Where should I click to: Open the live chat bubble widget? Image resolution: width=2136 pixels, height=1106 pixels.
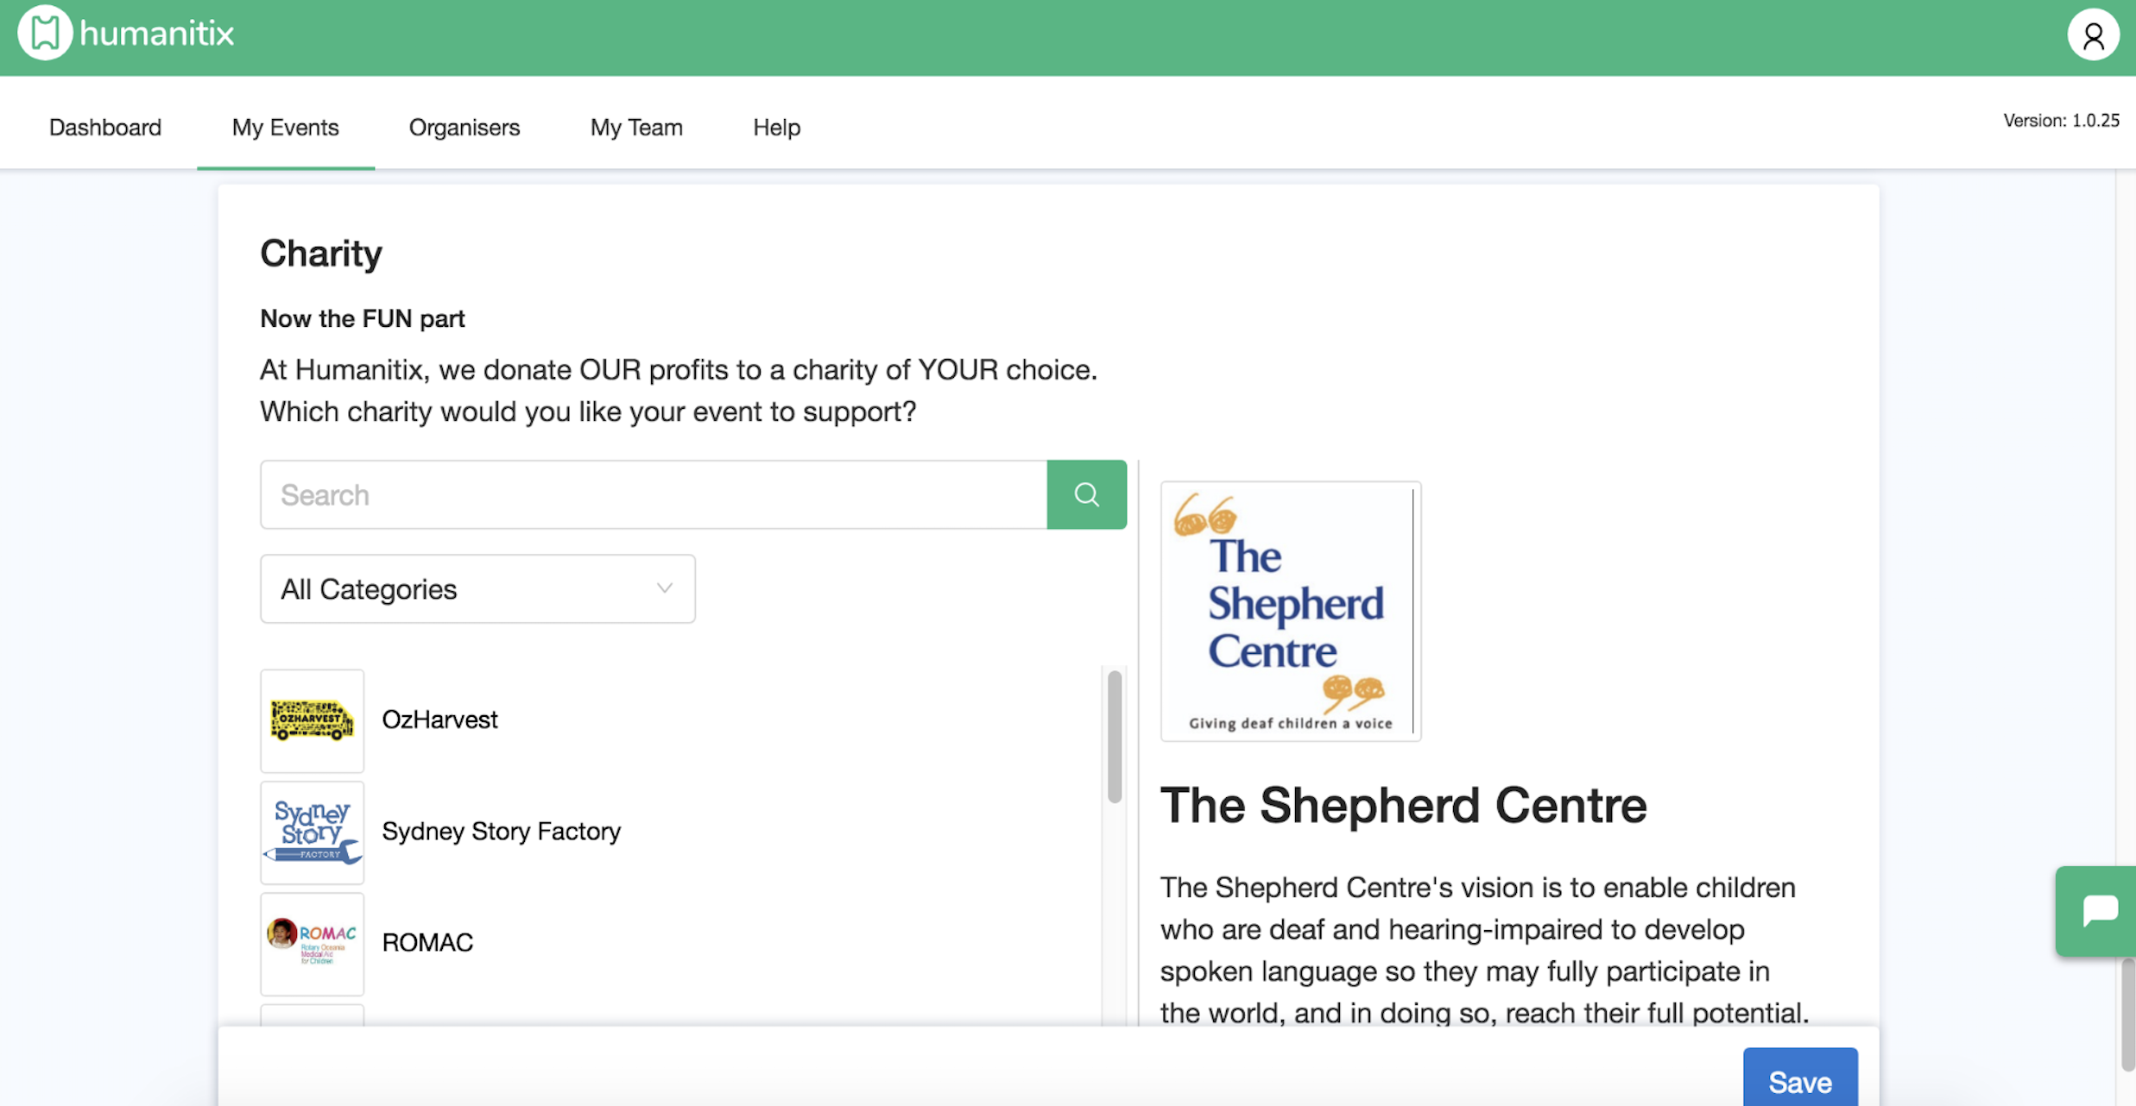pyautogui.click(x=2098, y=910)
